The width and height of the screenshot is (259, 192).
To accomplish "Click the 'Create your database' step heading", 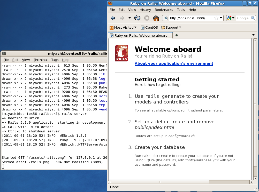I will [x=159, y=147].
